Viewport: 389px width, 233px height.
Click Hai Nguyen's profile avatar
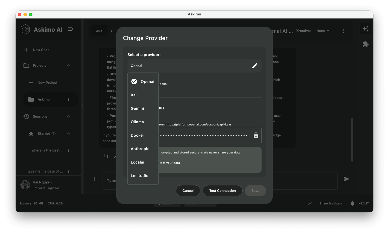25,185
